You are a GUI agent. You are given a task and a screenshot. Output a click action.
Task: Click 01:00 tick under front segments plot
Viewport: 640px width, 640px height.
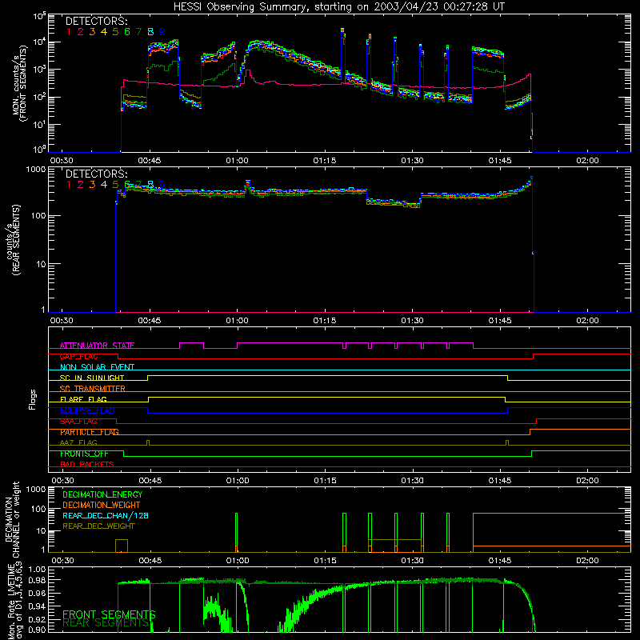pos(237,161)
